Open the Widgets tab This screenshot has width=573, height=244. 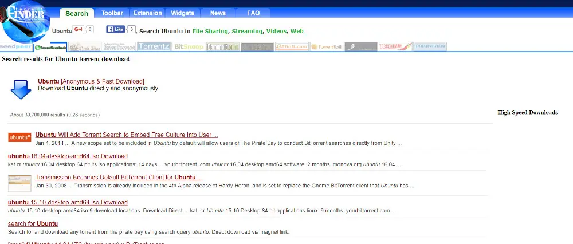pyautogui.click(x=182, y=13)
